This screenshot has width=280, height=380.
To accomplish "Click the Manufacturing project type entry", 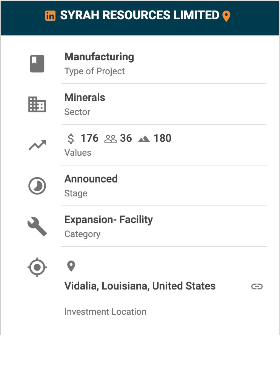I will coord(99,57).
